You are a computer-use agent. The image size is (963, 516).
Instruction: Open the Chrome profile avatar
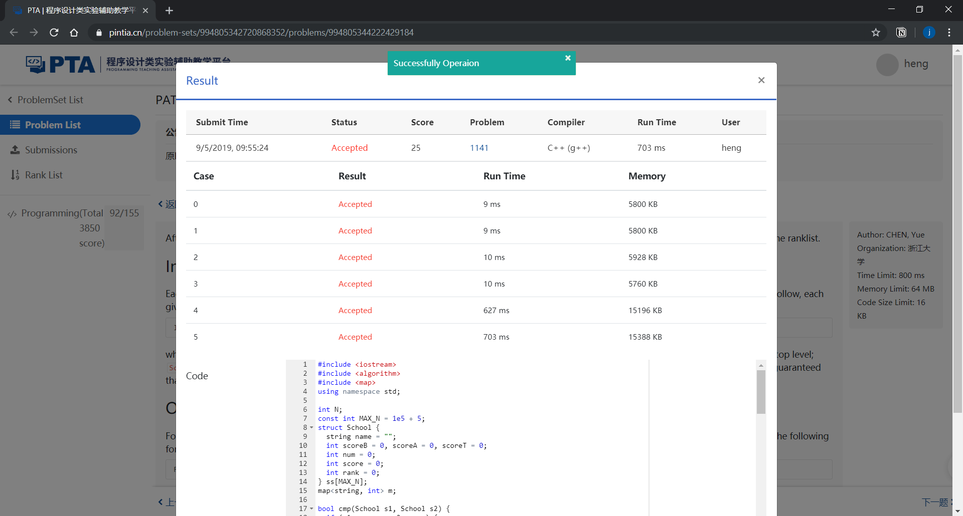[929, 33]
